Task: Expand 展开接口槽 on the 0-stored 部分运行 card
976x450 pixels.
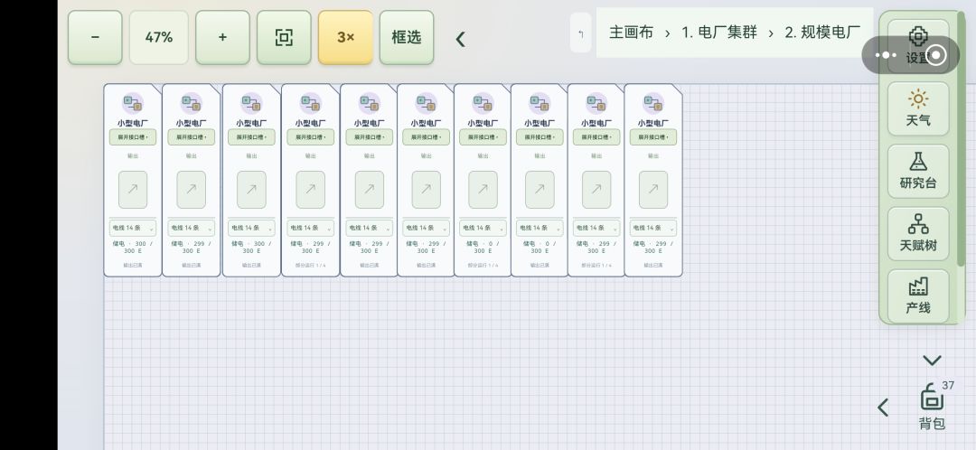Action: [x=483, y=137]
